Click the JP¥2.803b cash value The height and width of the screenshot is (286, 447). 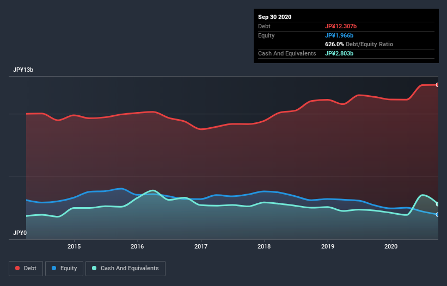click(339, 53)
